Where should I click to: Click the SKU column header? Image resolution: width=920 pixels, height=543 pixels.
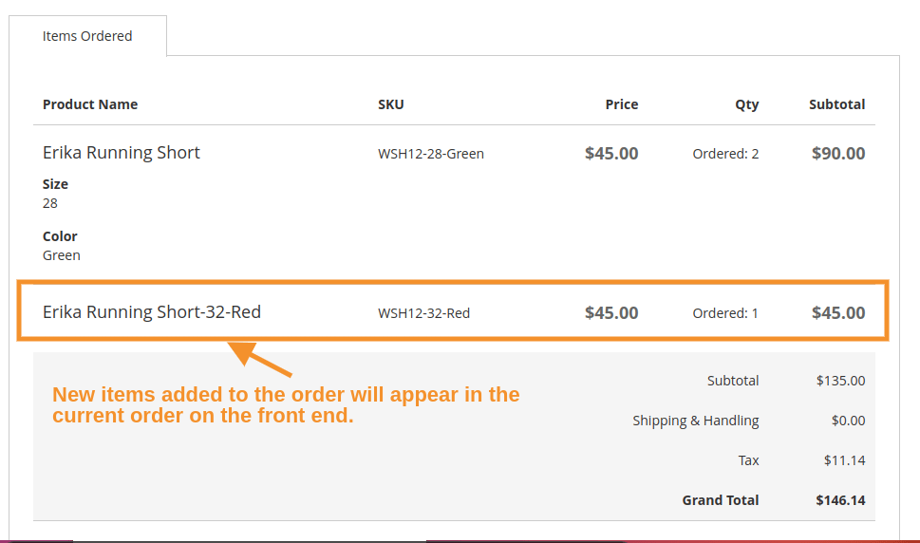pyautogui.click(x=391, y=104)
